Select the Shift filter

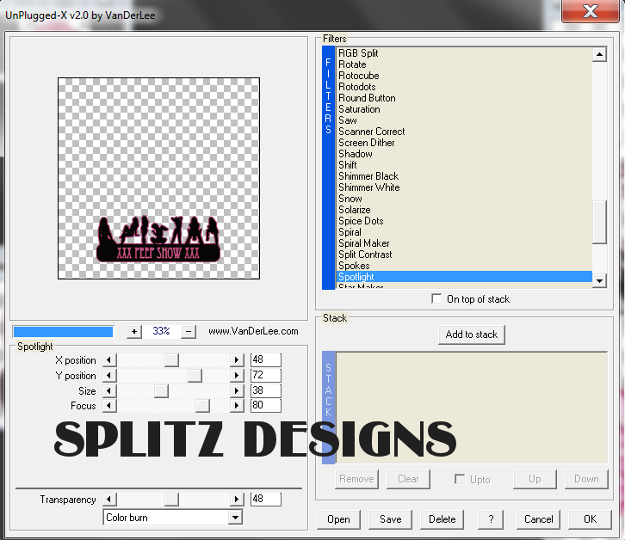(x=464, y=165)
